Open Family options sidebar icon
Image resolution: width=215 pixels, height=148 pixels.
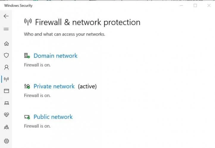pos(6,127)
